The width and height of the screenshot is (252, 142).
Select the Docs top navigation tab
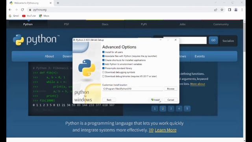pyautogui.click(x=105, y=24)
